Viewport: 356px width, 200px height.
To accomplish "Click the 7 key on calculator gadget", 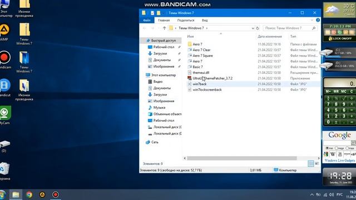I will coord(328,104).
